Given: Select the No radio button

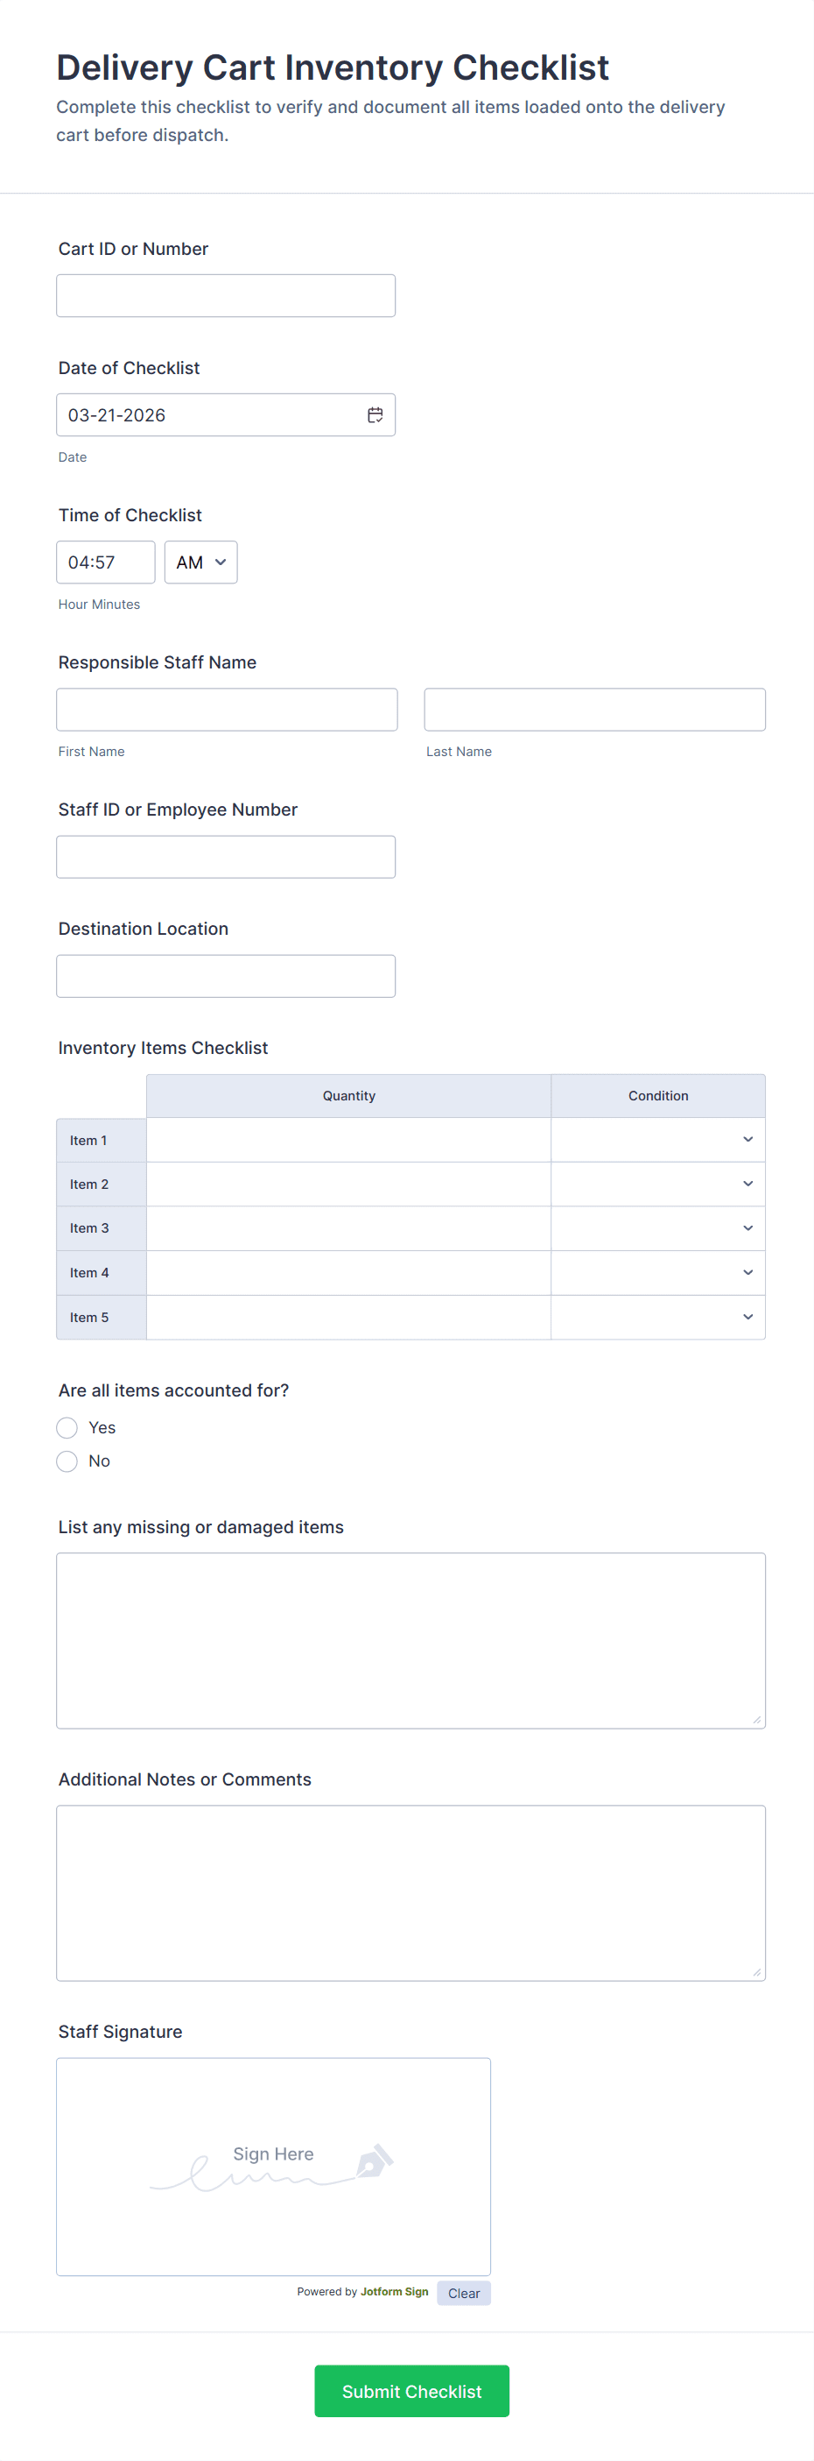Looking at the screenshot, I should click(x=67, y=1460).
